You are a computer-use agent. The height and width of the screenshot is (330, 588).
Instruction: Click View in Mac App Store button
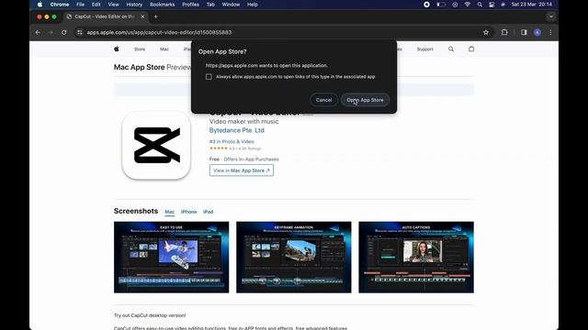tap(242, 170)
